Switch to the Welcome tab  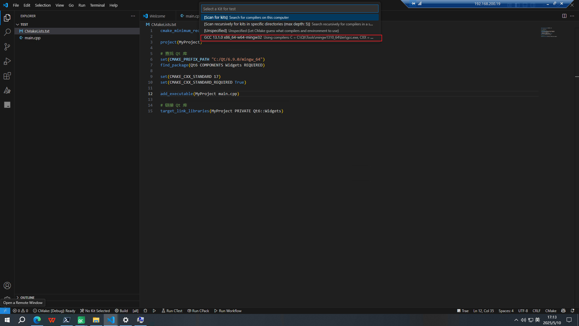(157, 16)
